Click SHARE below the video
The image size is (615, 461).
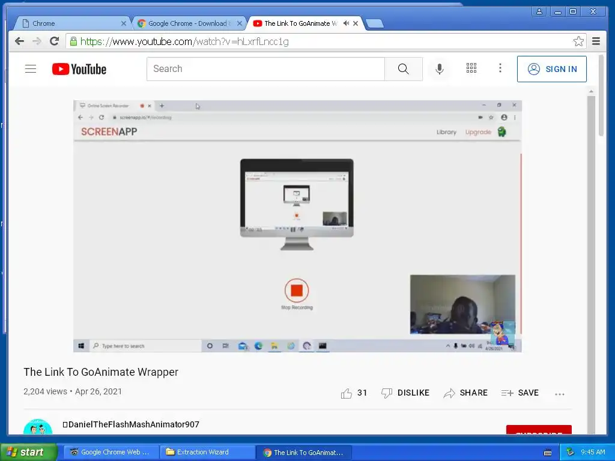click(x=465, y=393)
